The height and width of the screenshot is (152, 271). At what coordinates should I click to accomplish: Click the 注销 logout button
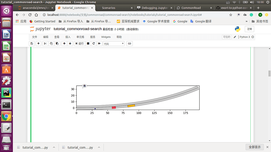point(249,29)
